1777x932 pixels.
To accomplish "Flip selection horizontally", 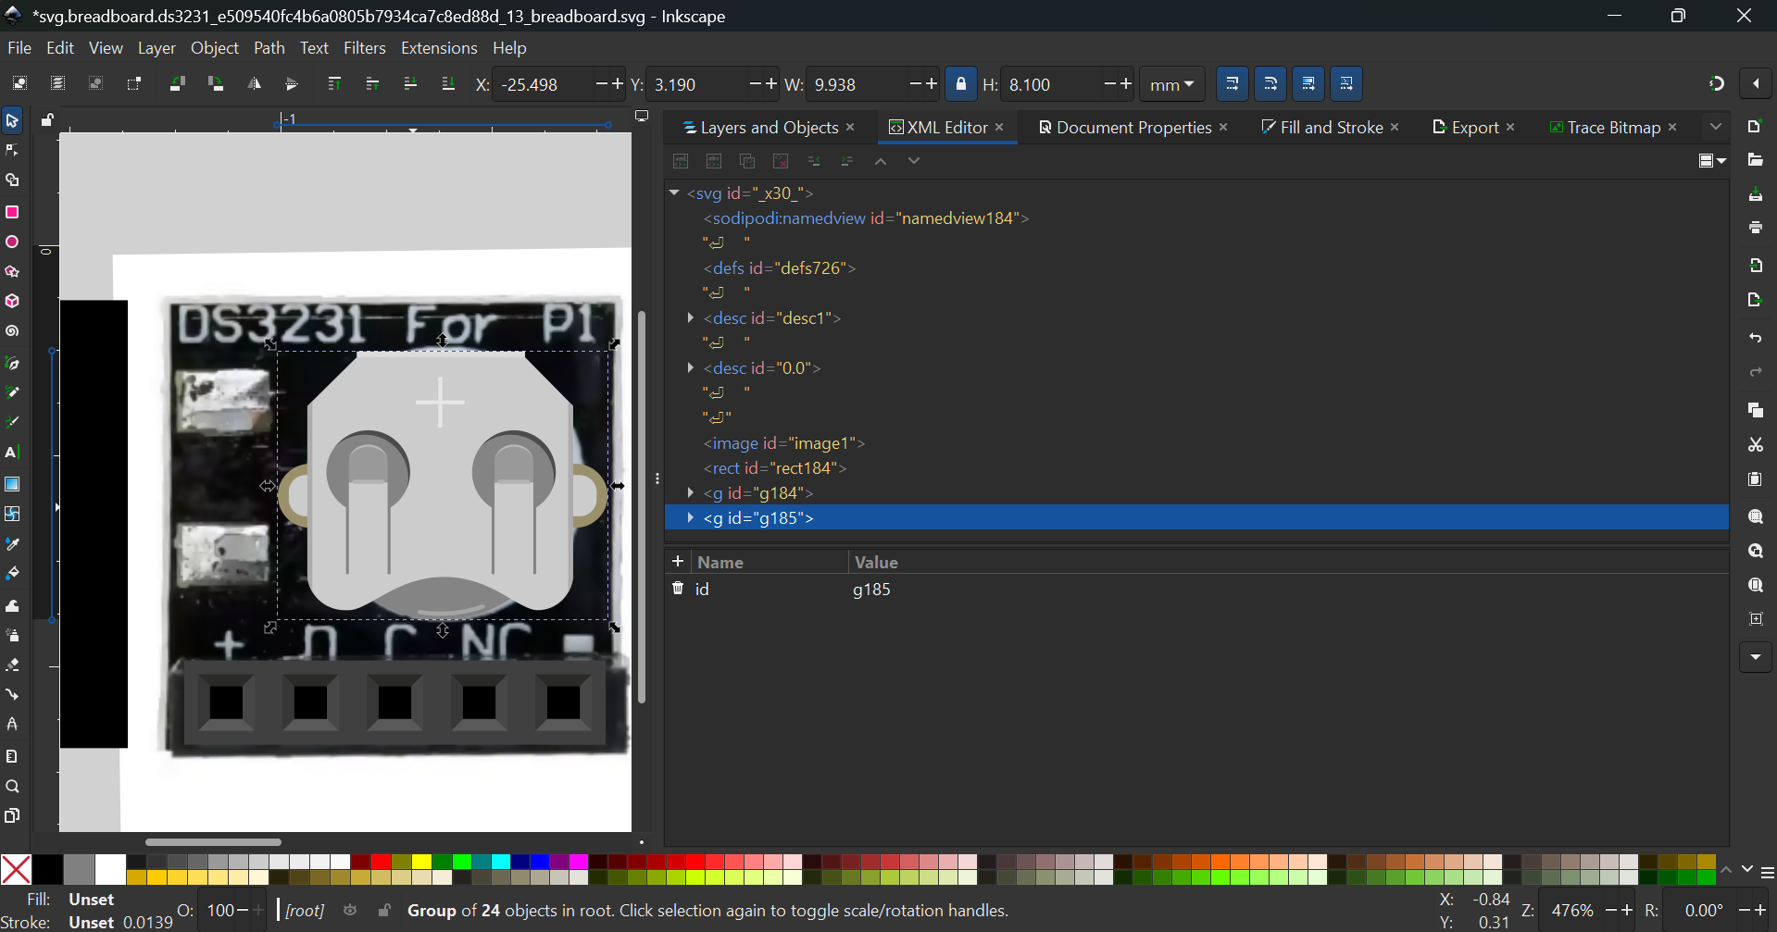I will (x=254, y=84).
